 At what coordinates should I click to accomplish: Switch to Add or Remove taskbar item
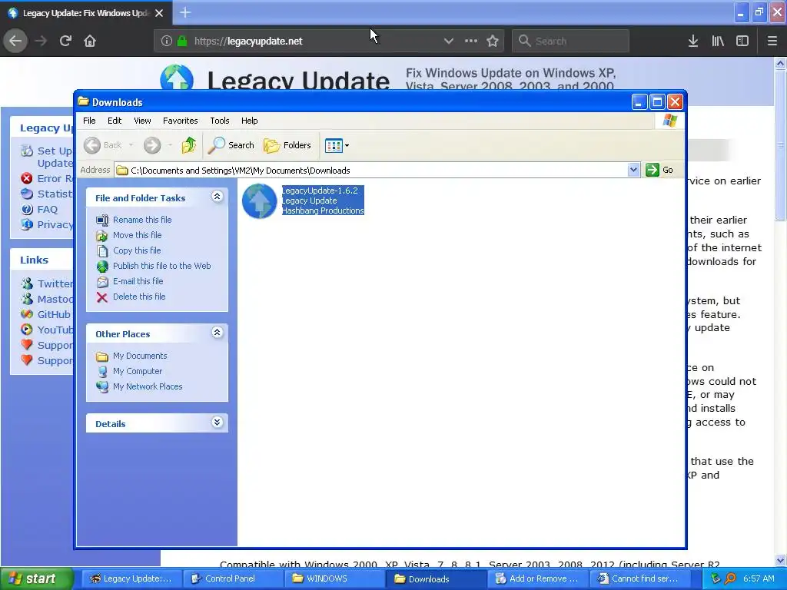538,579
